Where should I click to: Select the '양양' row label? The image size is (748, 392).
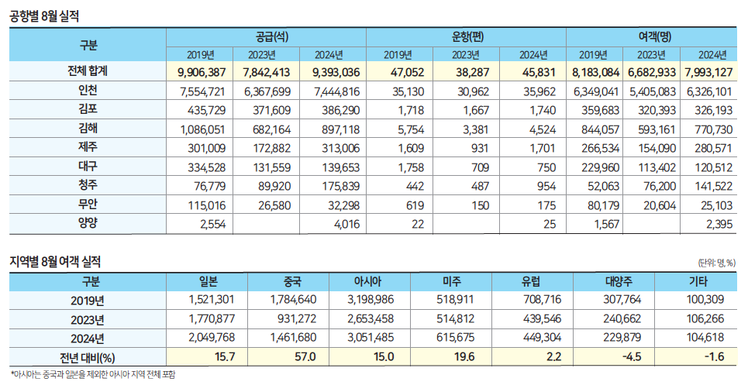click(x=88, y=222)
